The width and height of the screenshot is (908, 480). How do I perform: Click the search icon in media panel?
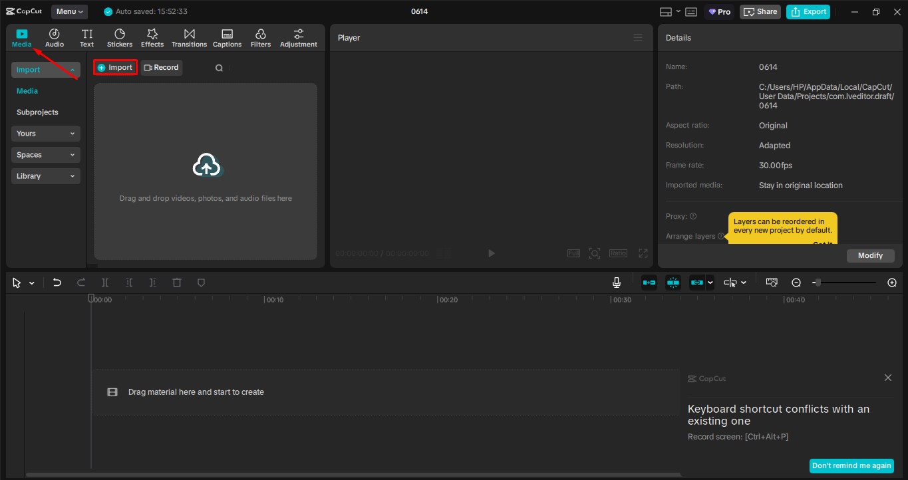coord(219,67)
